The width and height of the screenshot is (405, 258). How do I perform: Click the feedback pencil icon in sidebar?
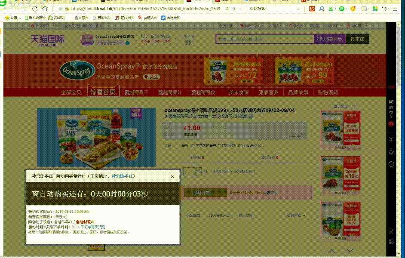[x=391, y=231]
